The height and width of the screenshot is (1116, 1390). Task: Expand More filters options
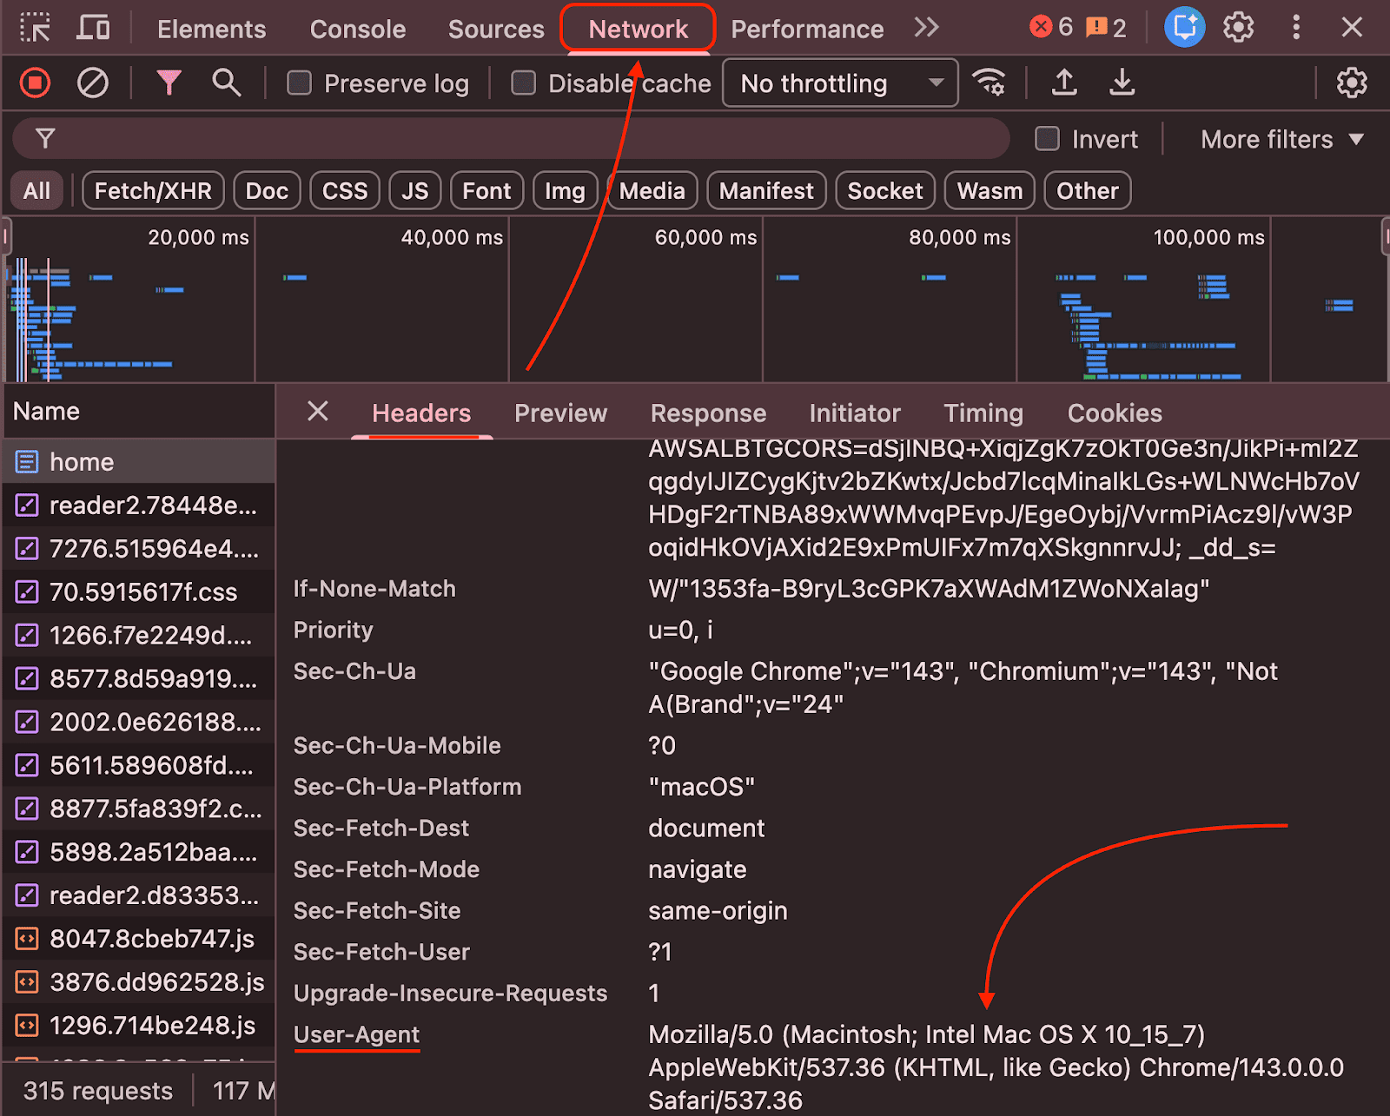(x=1279, y=139)
